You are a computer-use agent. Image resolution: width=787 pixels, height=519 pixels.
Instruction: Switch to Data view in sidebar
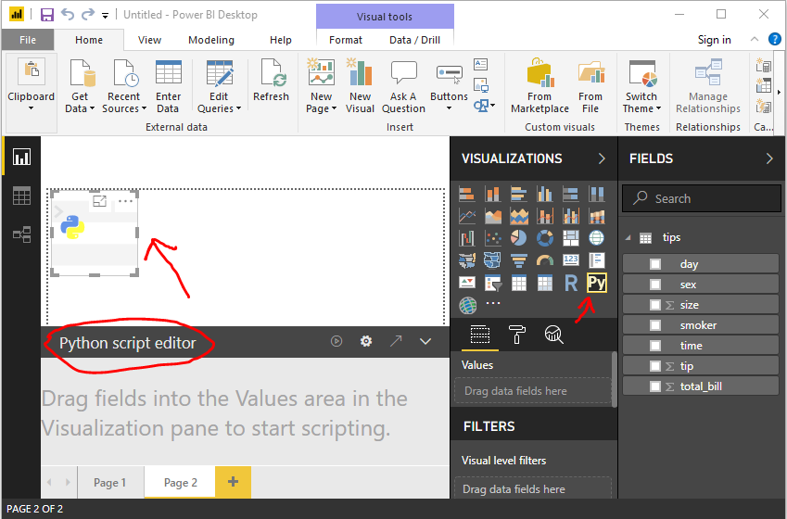click(21, 196)
